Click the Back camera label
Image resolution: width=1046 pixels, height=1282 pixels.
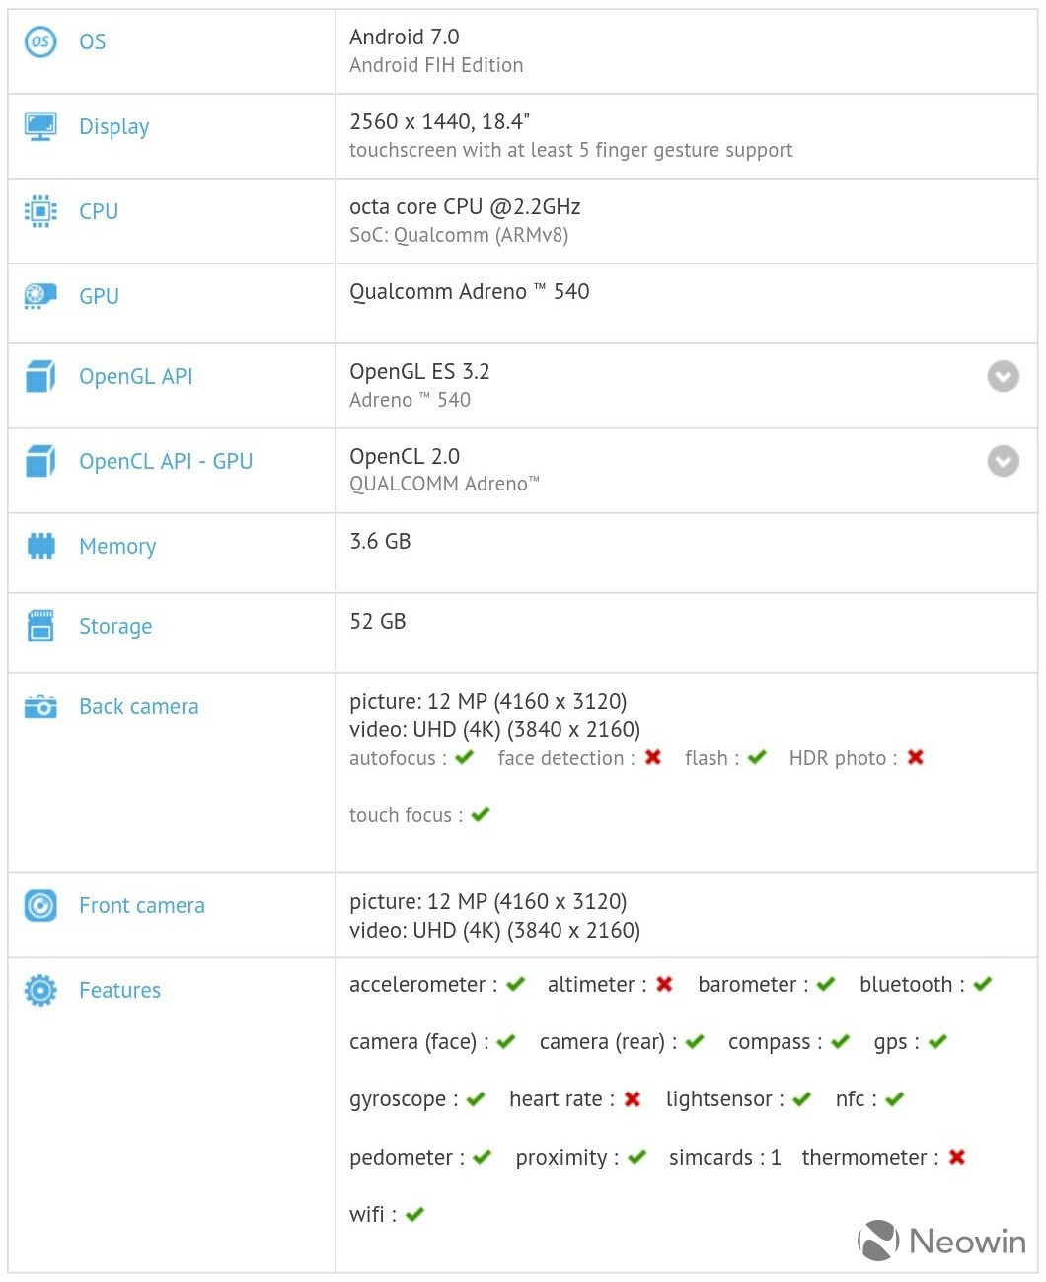138,706
